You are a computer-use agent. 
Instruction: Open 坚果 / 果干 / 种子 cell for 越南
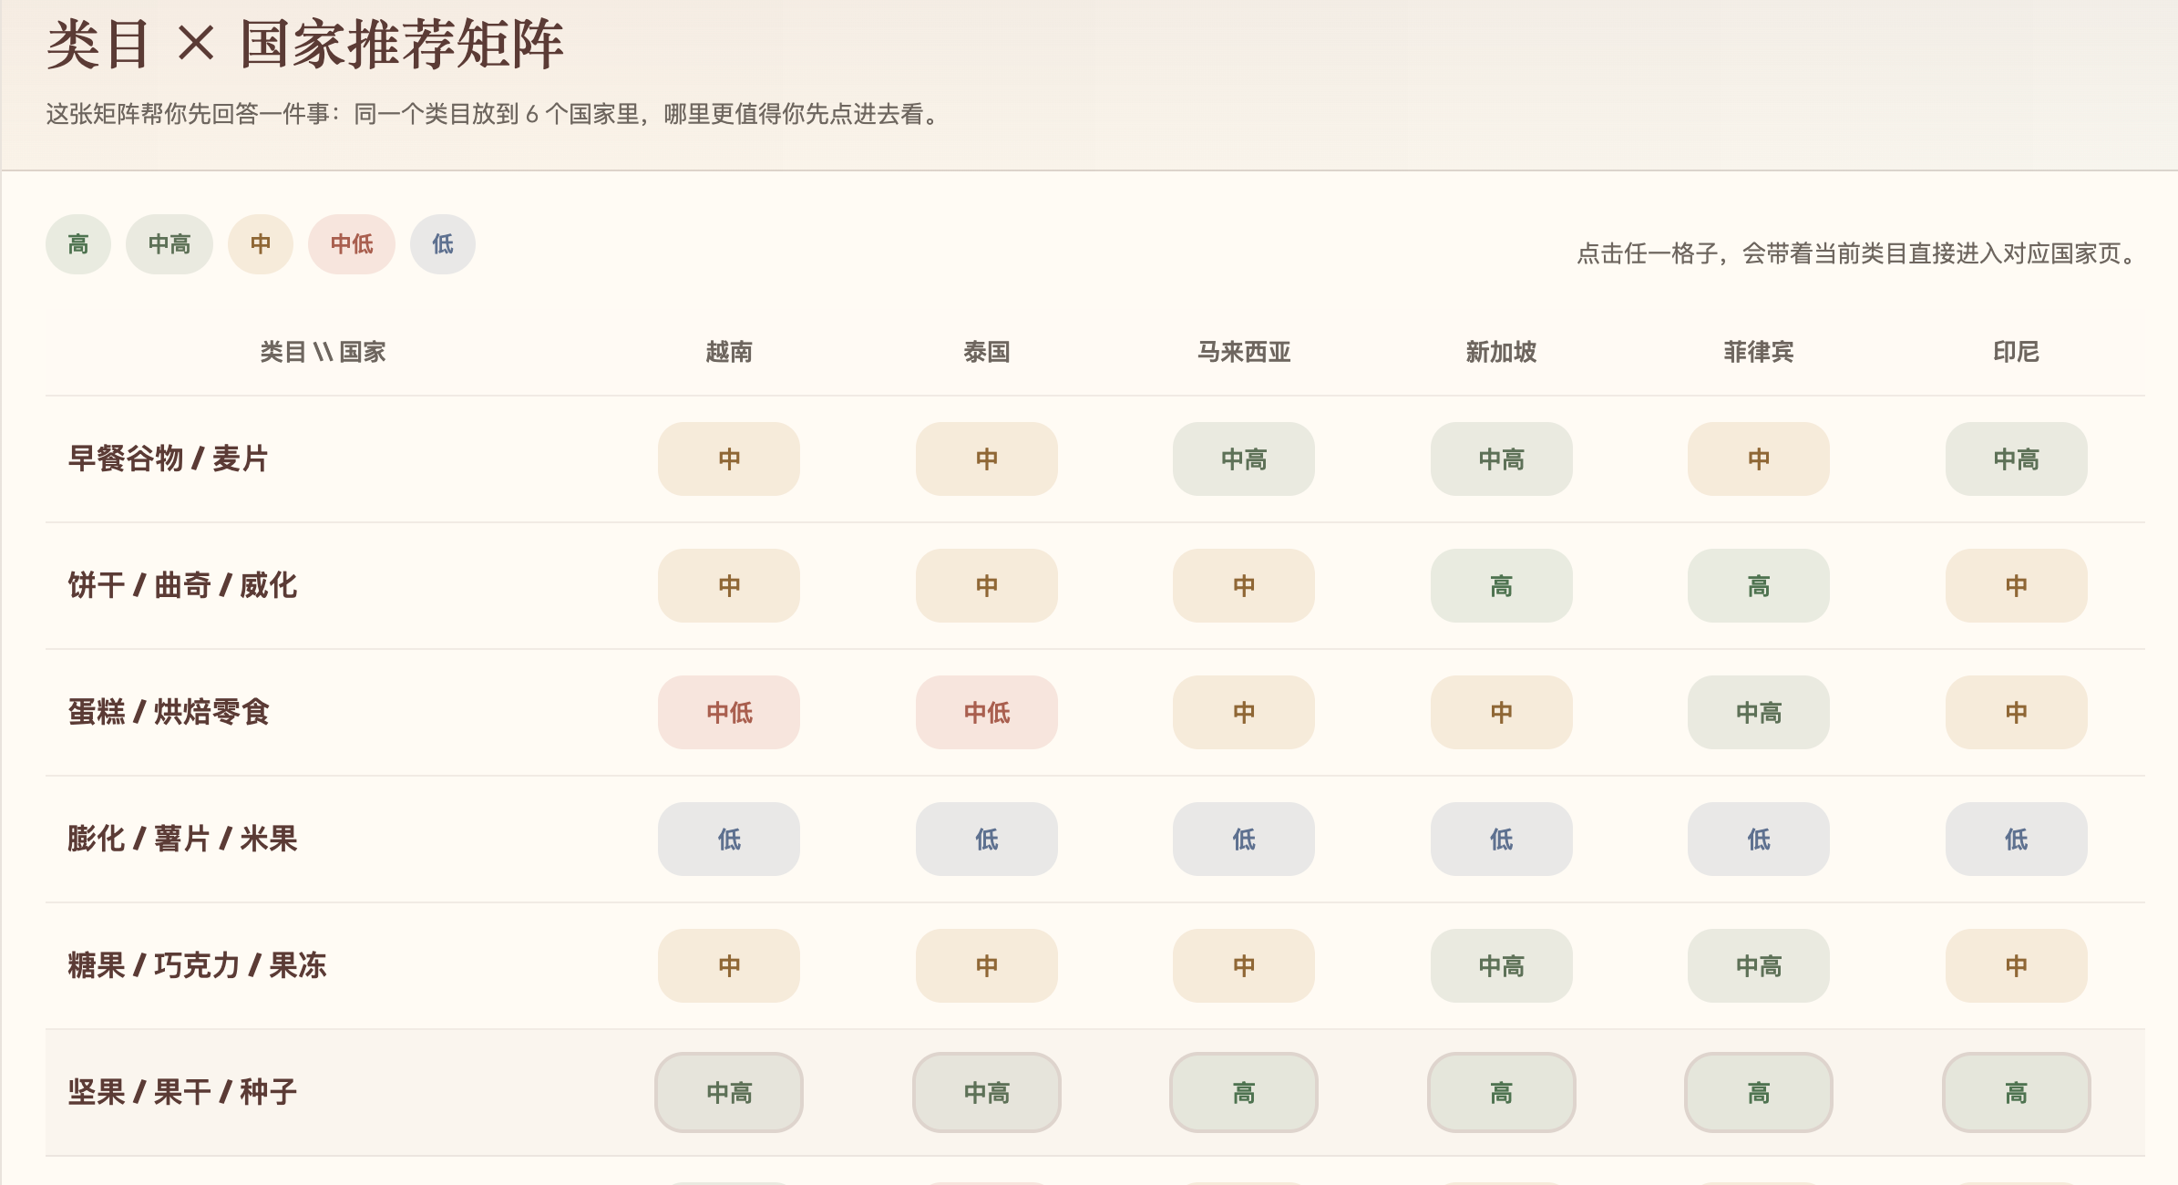[729, 1092]
